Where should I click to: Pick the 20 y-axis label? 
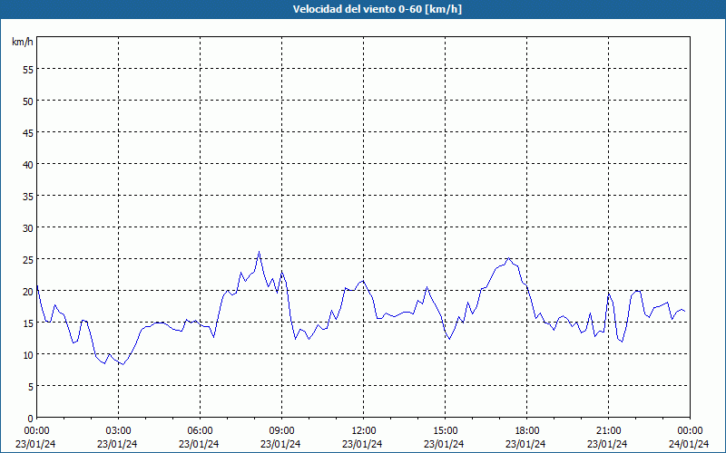click(28, 291)
